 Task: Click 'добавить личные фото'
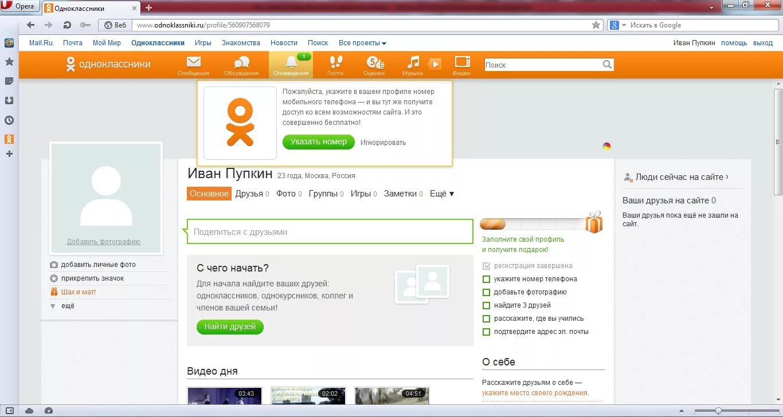98,265
